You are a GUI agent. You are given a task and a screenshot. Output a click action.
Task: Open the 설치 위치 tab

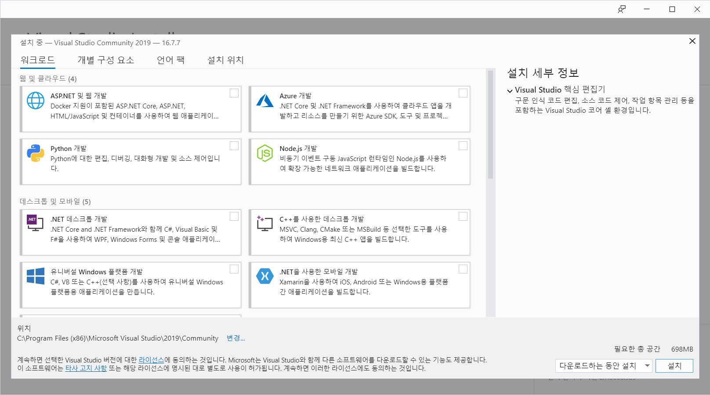coord(225,60)
